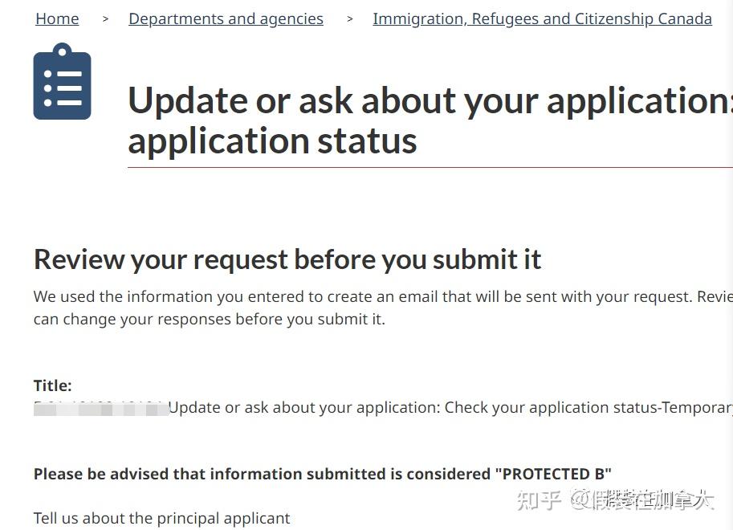The height and width of the screenshot is (530, 733).
Task: Open the Departments and agencies breadcrumb
Action: pyautogui.click(x=226, y=18)
